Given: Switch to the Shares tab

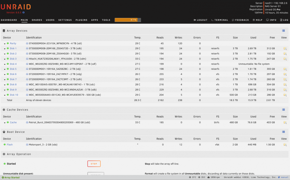Looking at the screenshot, I should pyautogui.click(x=37, y=20).
